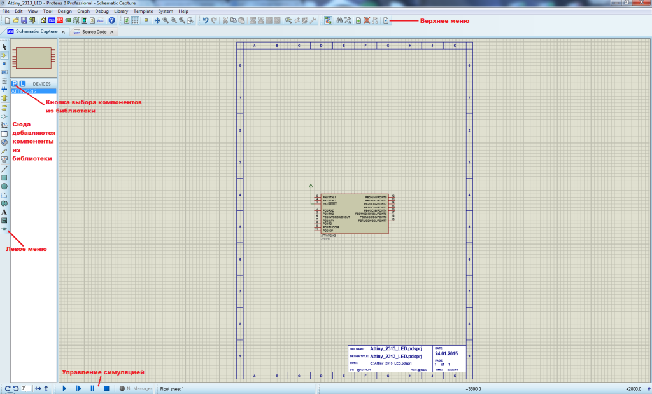The image size is (652, 394).
Task: Choose the Wire Label Mode tool
Action: click(4, 72)
